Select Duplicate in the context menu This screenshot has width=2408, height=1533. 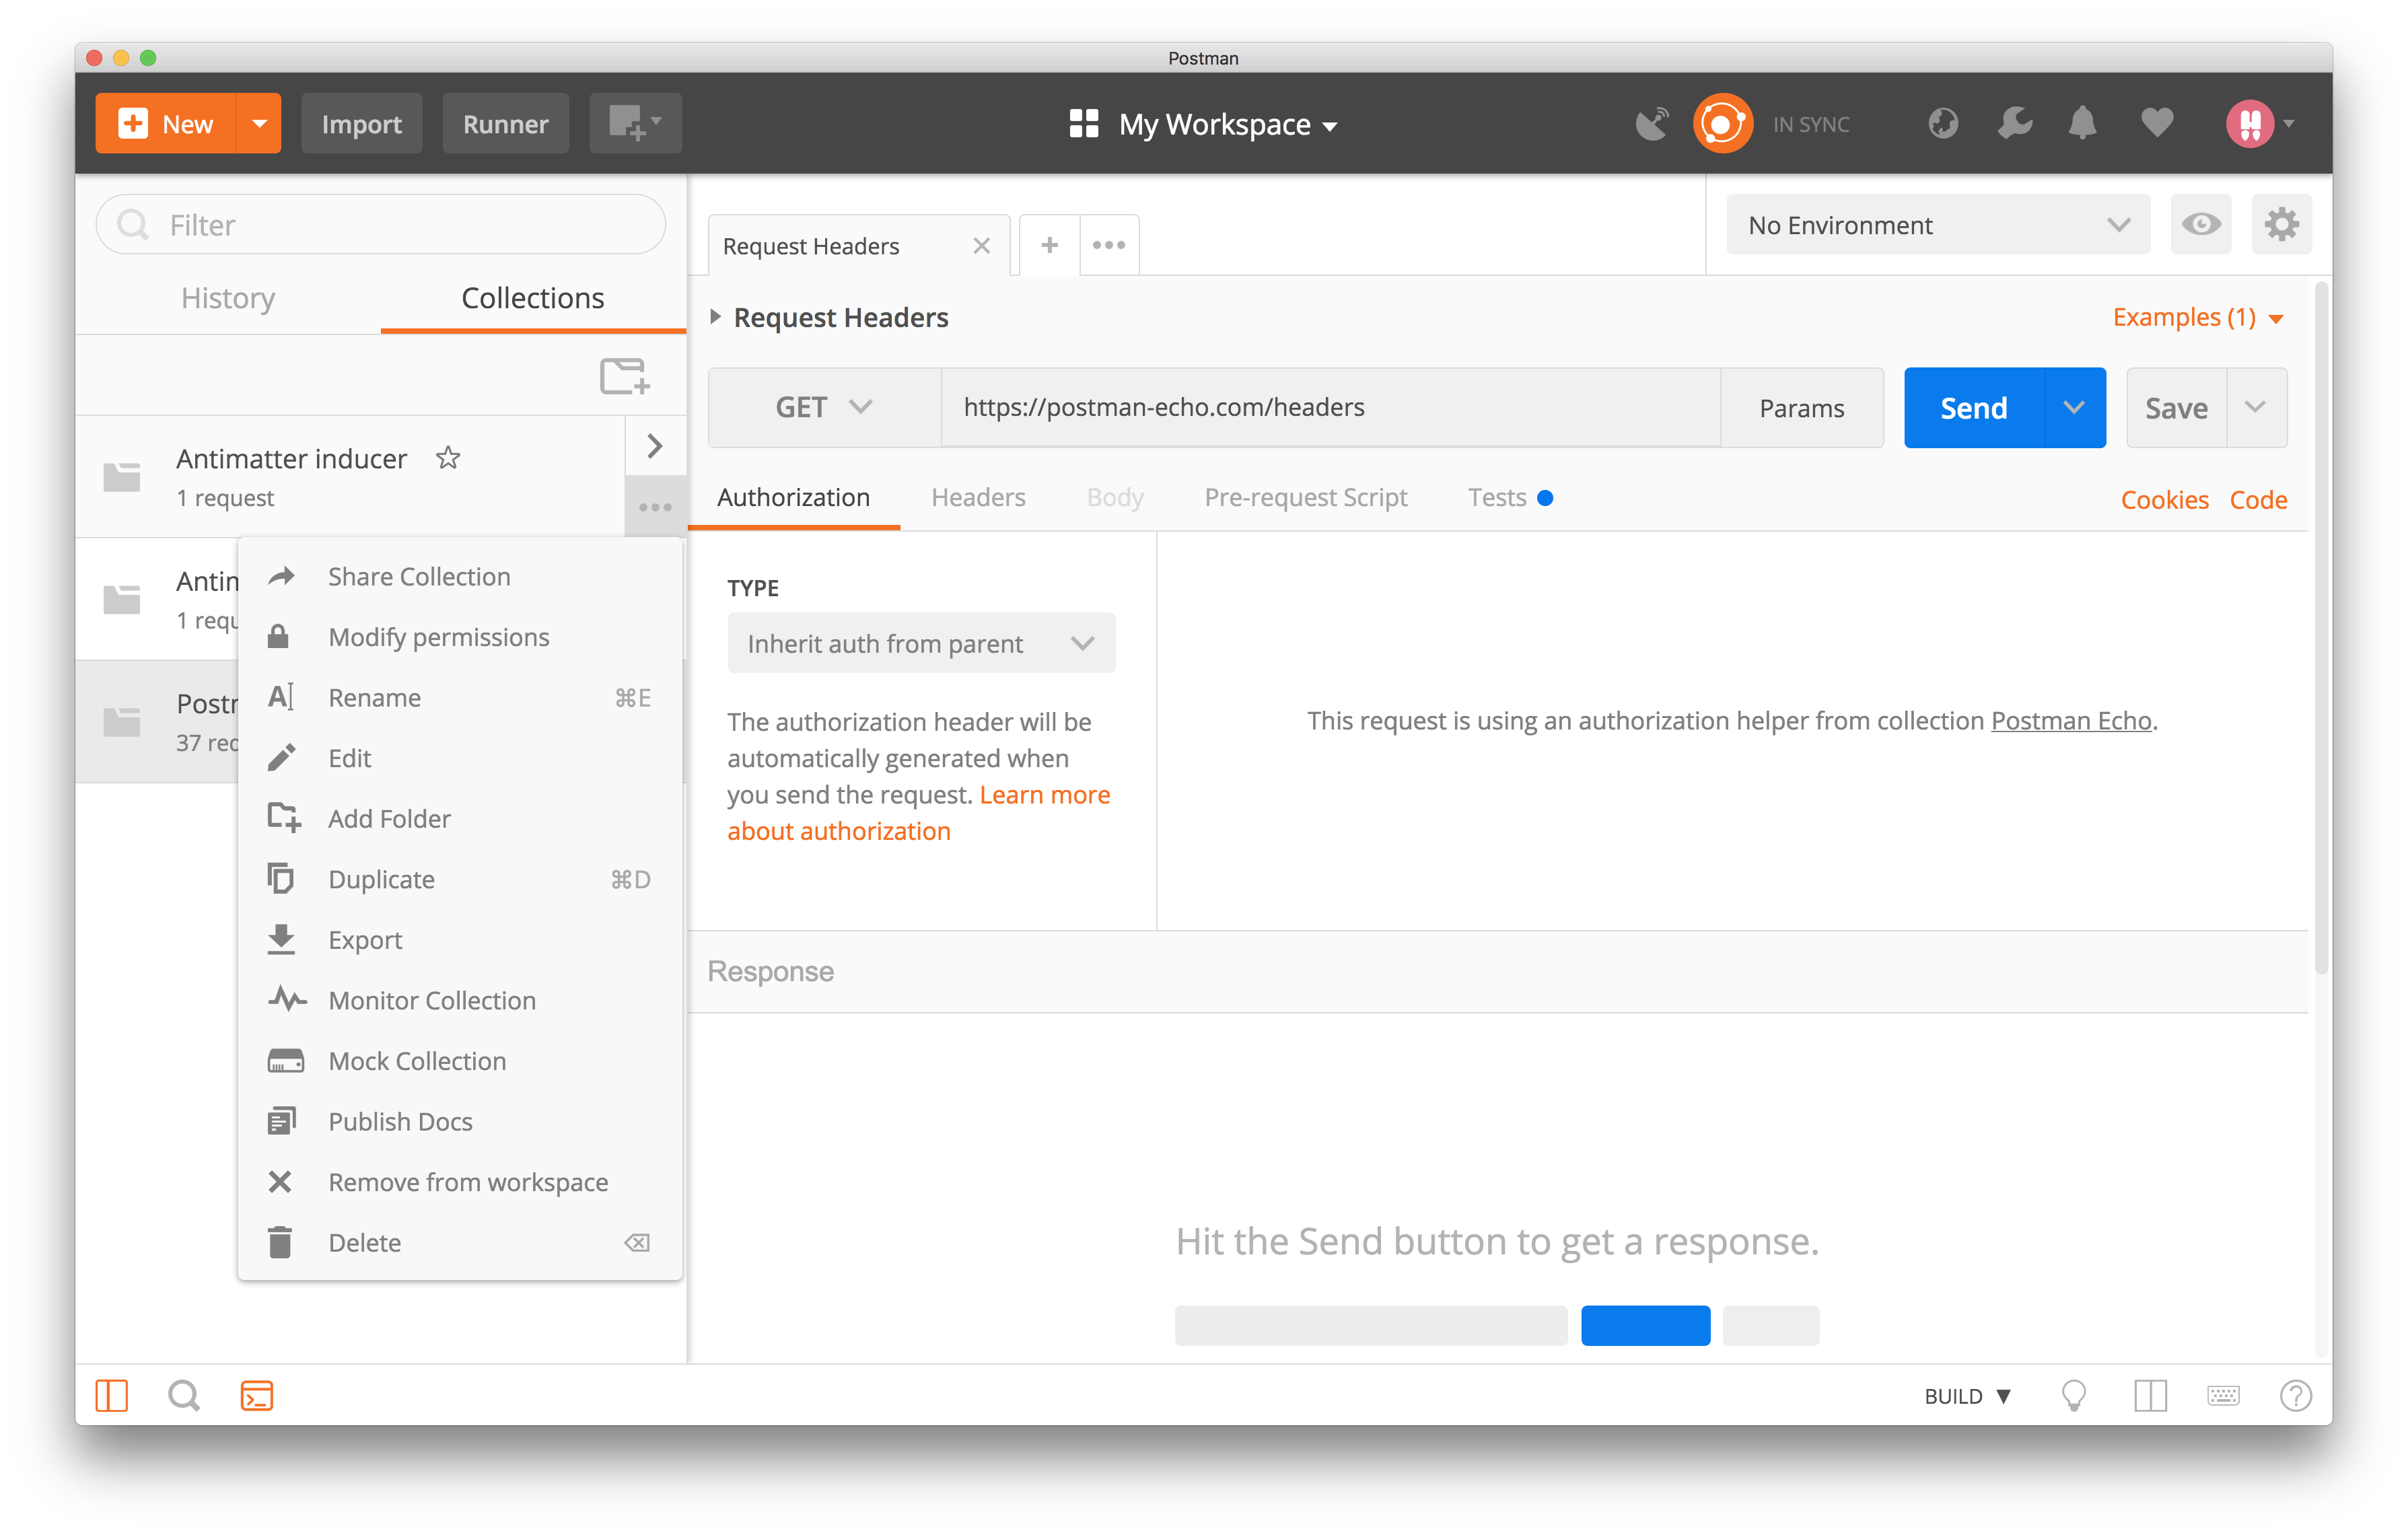point(381,879)
